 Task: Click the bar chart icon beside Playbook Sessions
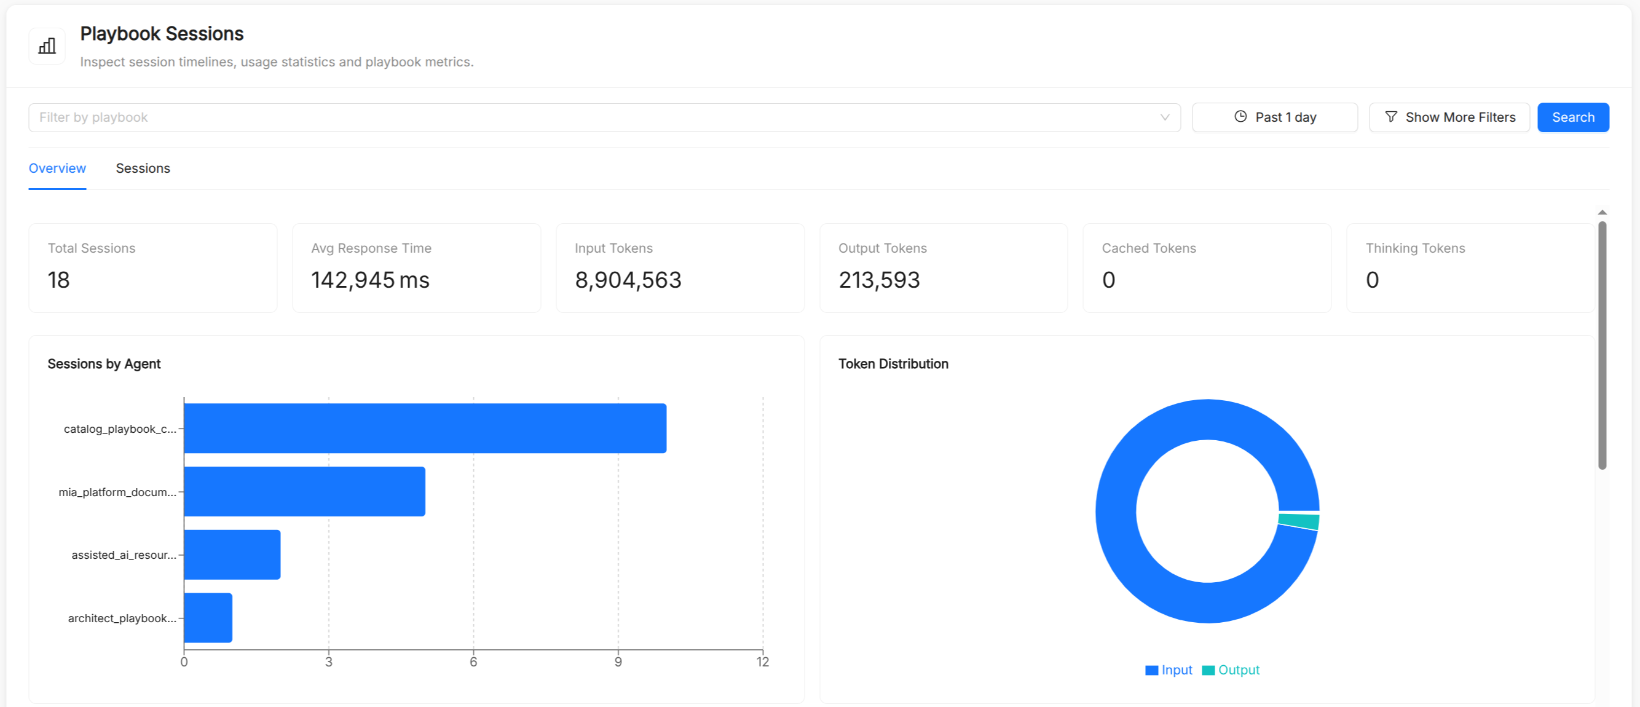click(47, 46)
